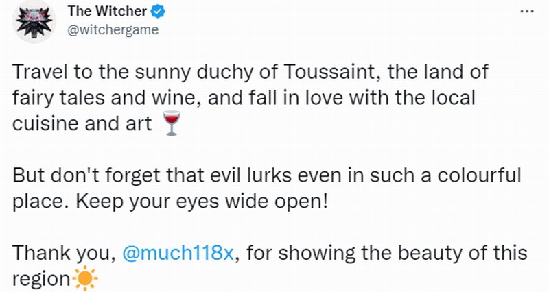This screenshot has height=292, width=549.
Task: Click the Witcher wolf medallion avatar
Action: [x=31, y=23]
